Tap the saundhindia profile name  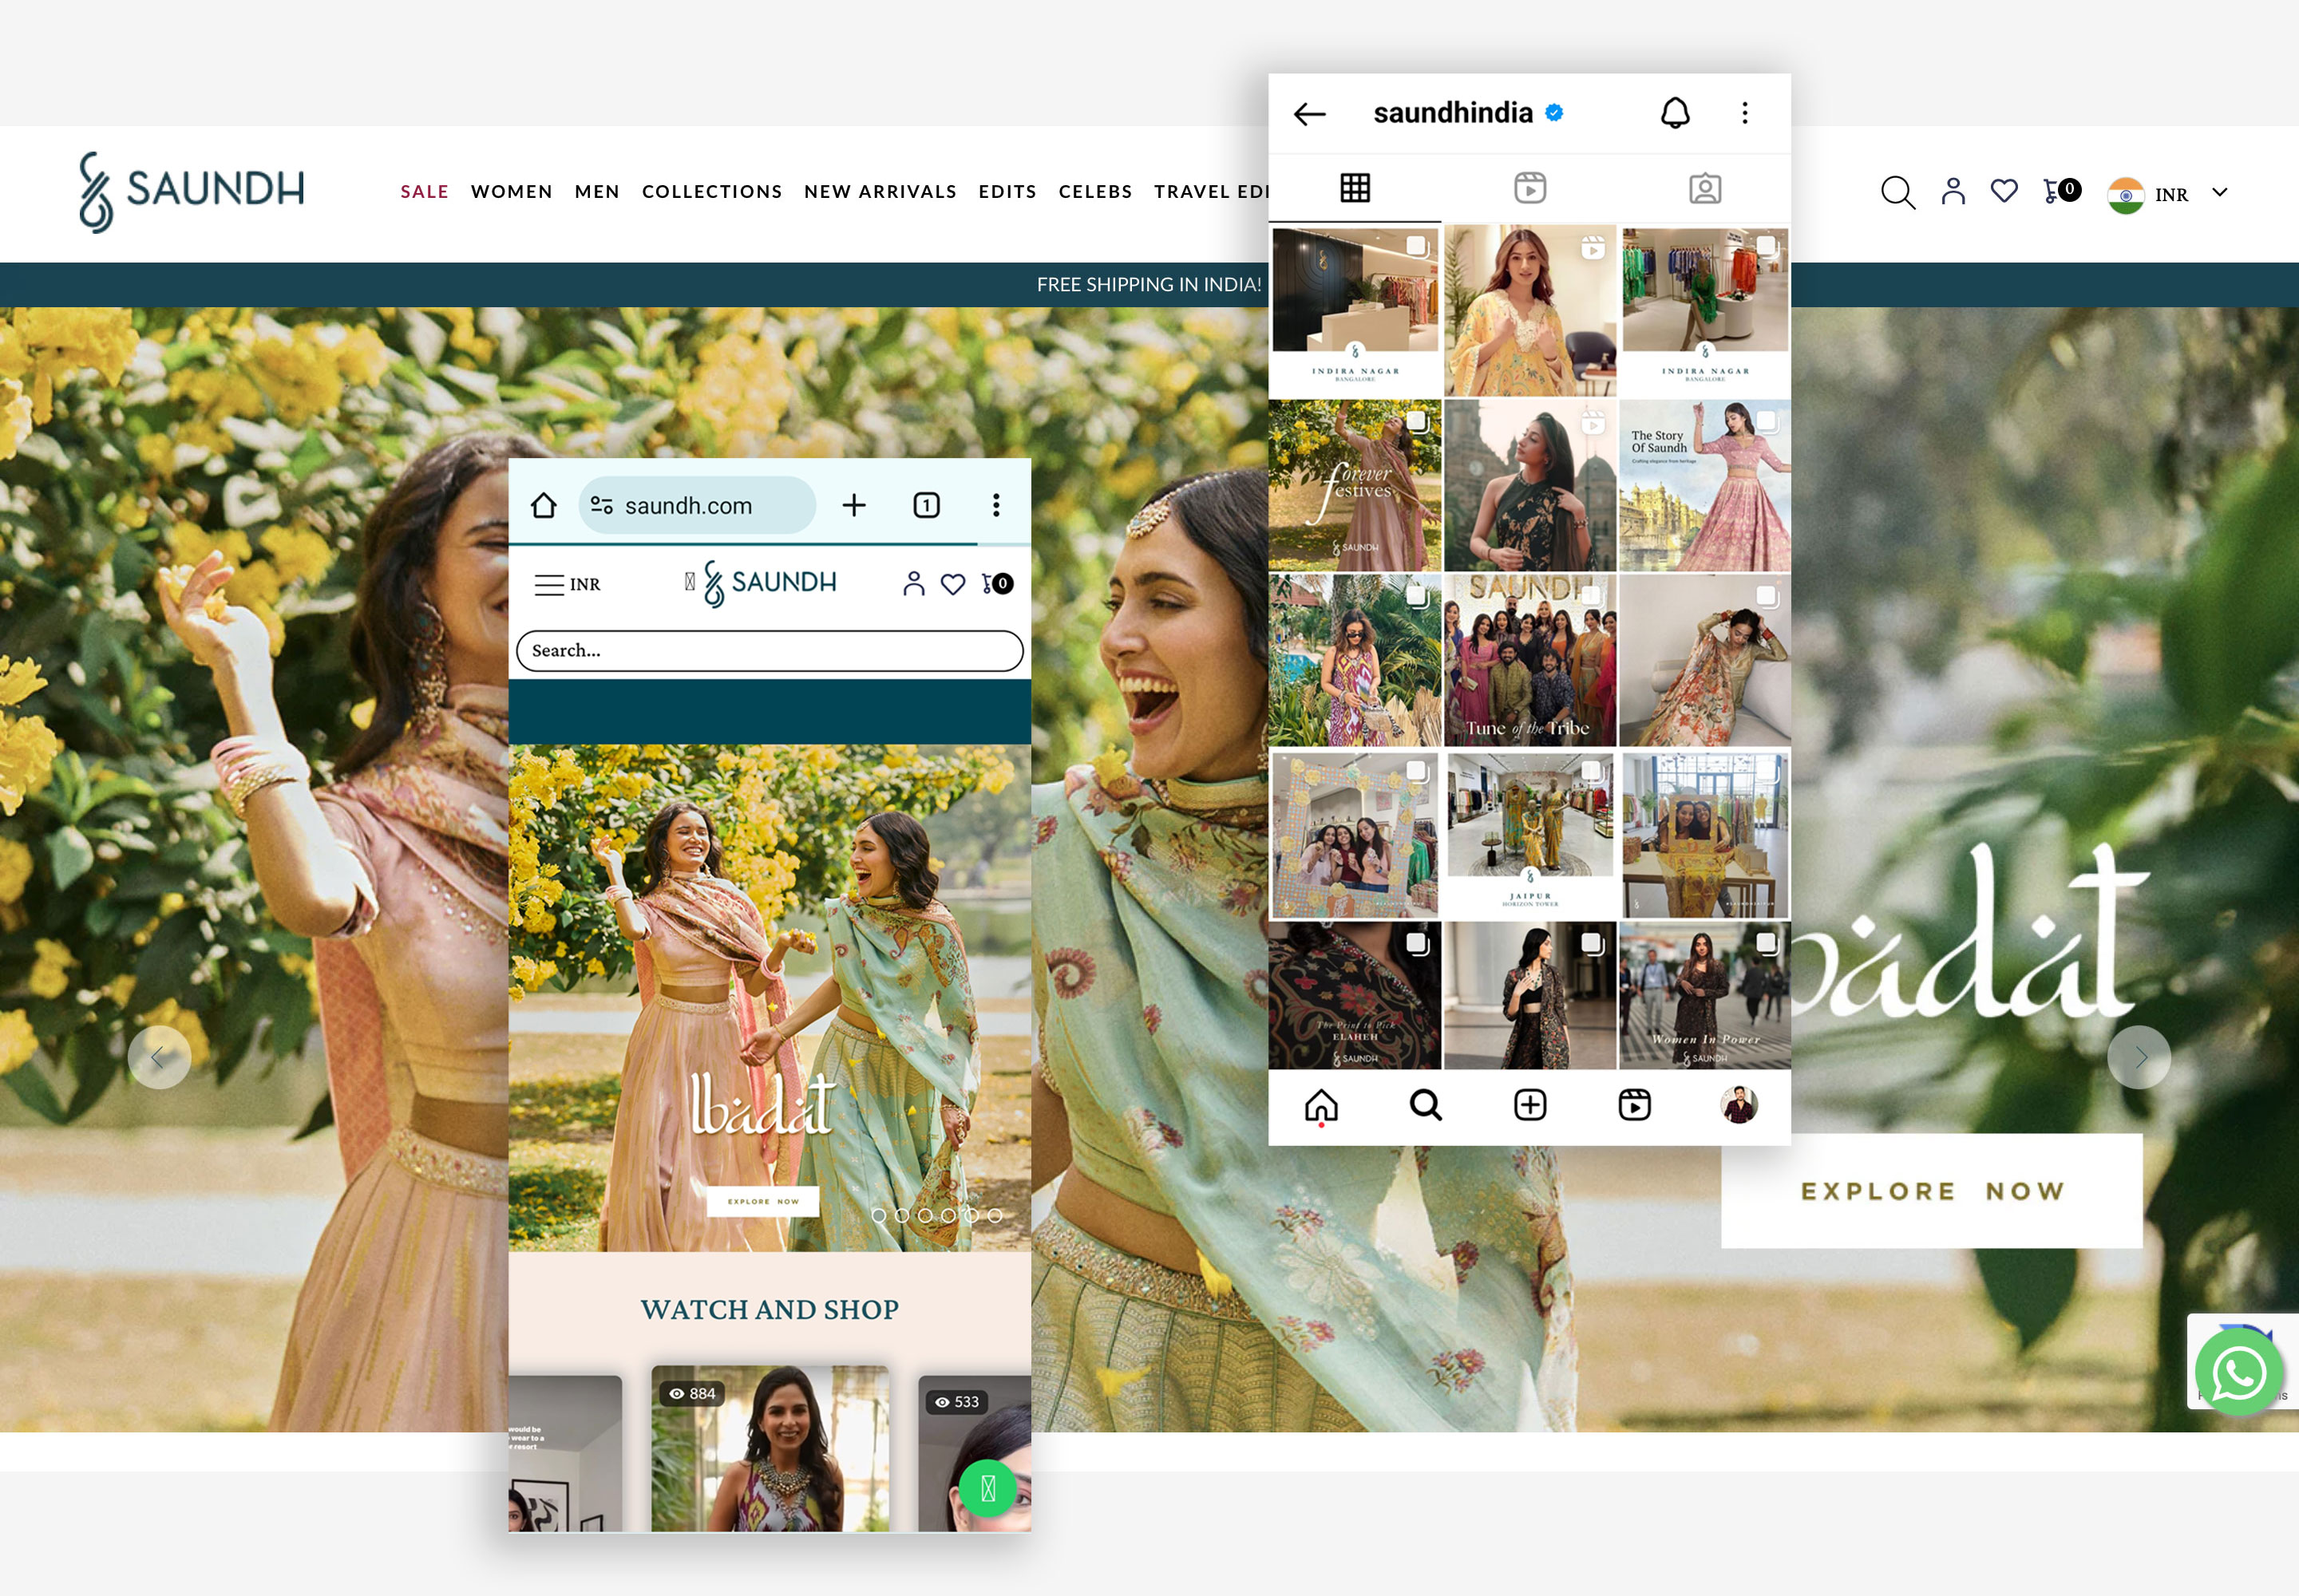1453,113
